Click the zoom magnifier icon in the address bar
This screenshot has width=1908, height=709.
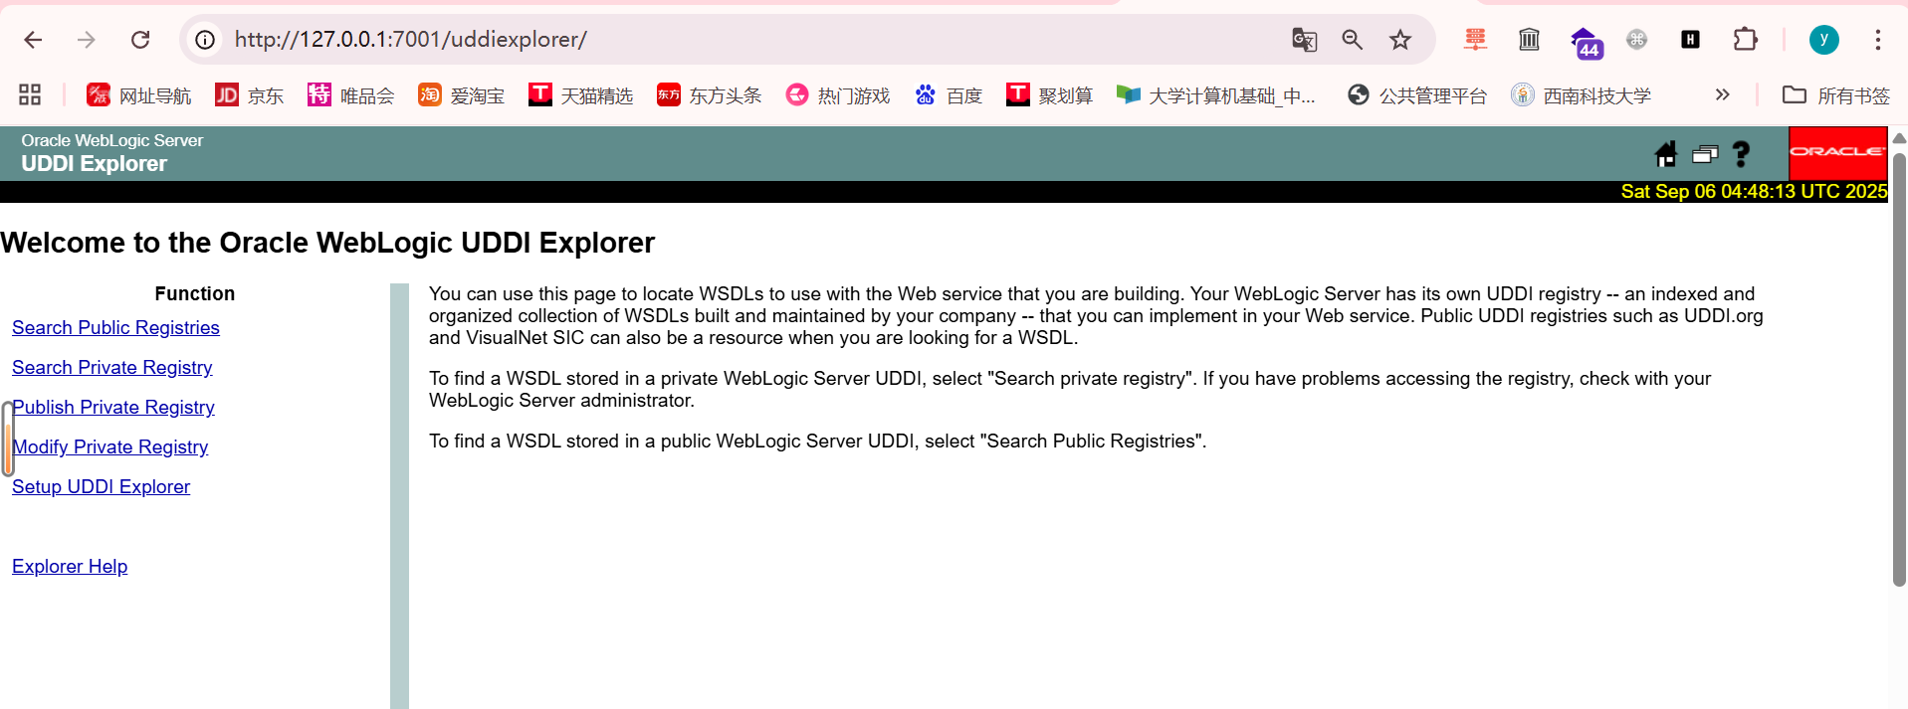tap(1352, 40)
